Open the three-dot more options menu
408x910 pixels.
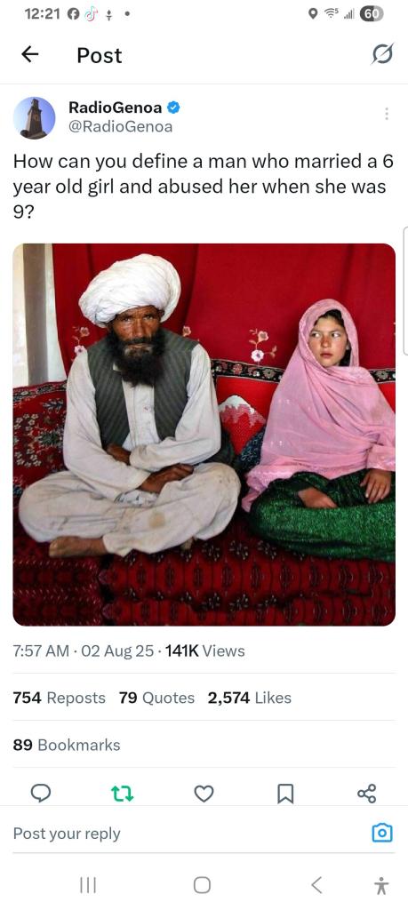[387, 114]
